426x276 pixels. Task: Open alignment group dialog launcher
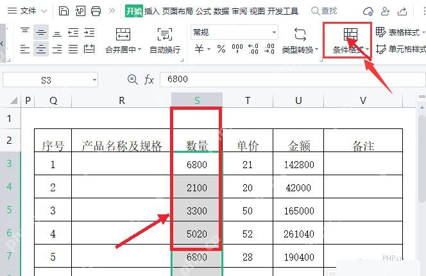[182, 60]
